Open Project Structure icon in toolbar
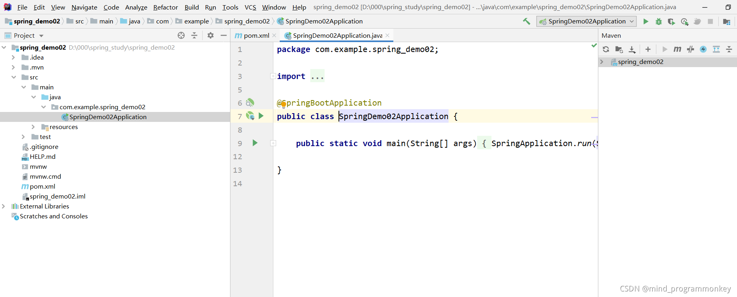 tap(727, 21)
